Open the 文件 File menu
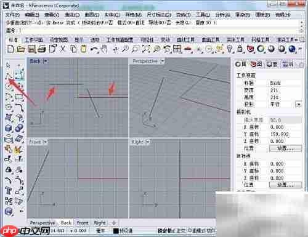 12,15
